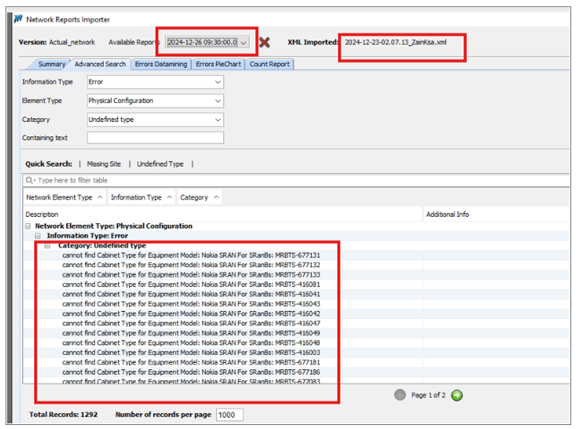Click the grey previous page circle
Viewport: 576px width, 429px height.
400,395
